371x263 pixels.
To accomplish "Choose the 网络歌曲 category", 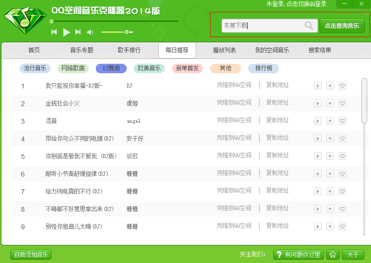I will tap(73, 68).
